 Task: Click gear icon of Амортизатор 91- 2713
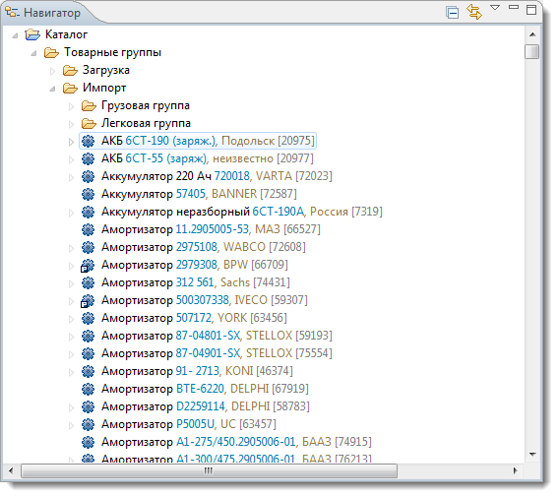coord(88,371)
